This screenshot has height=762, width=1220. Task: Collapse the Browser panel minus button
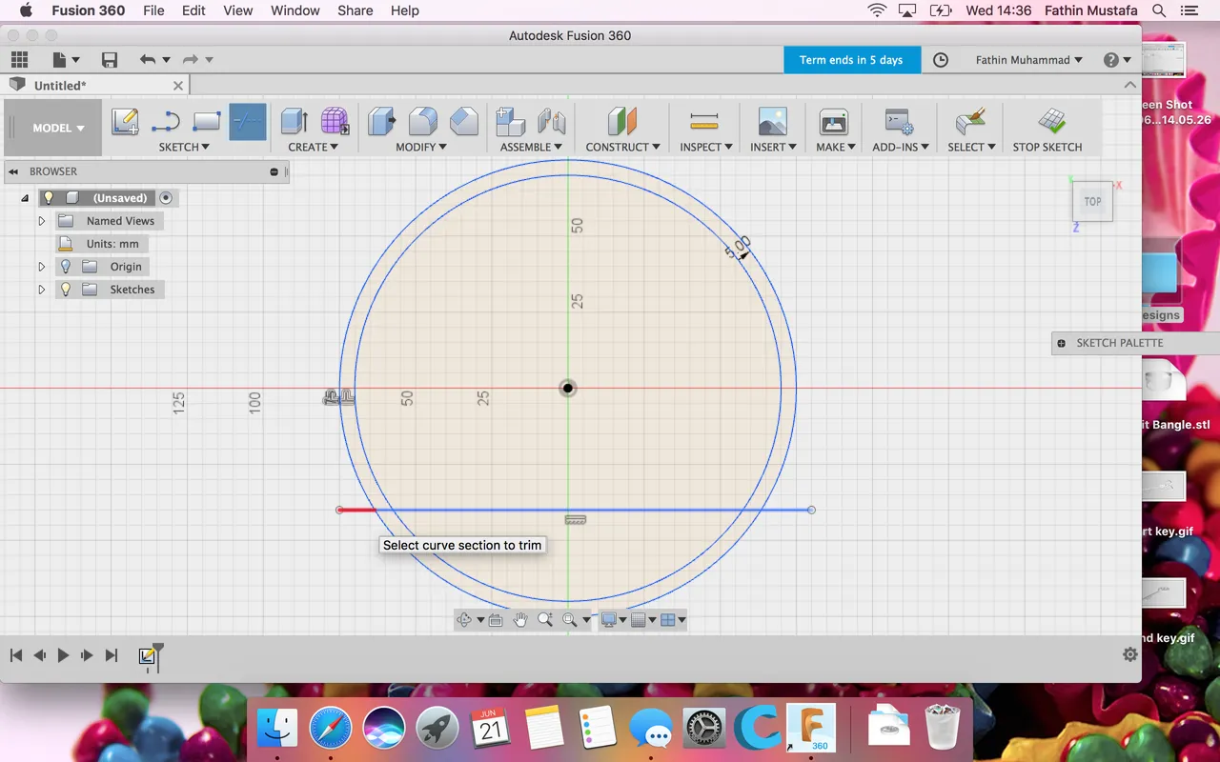point(274,172)
